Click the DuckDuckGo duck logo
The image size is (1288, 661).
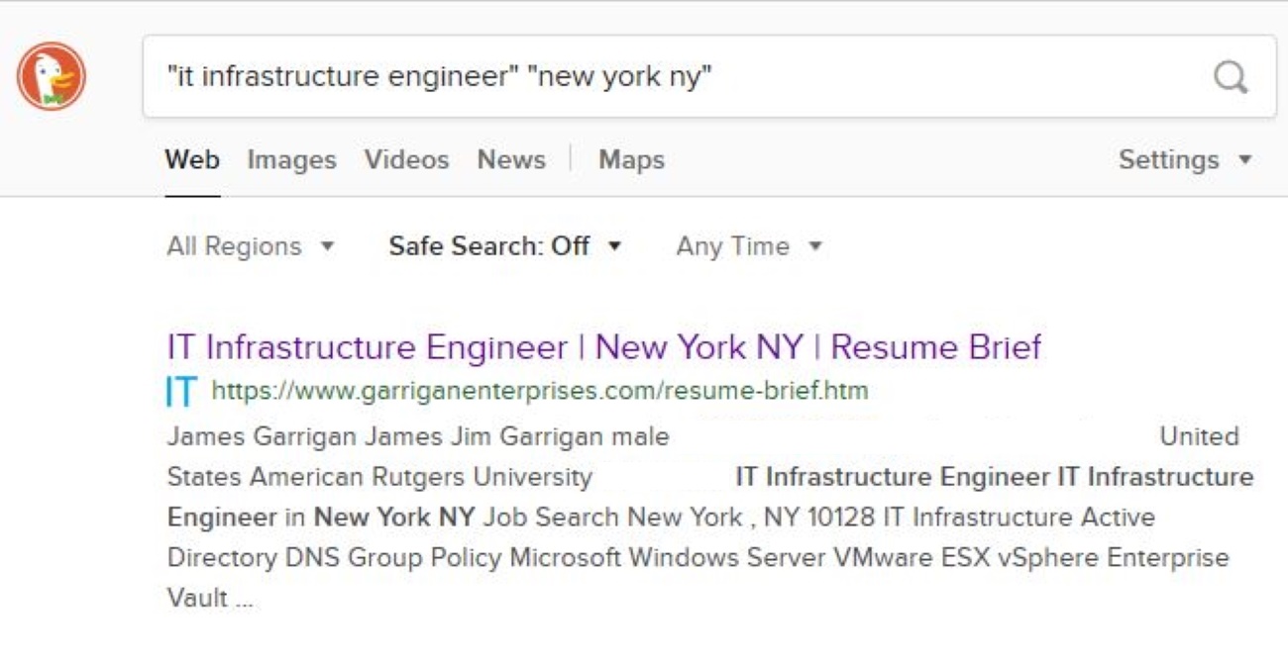52,76
